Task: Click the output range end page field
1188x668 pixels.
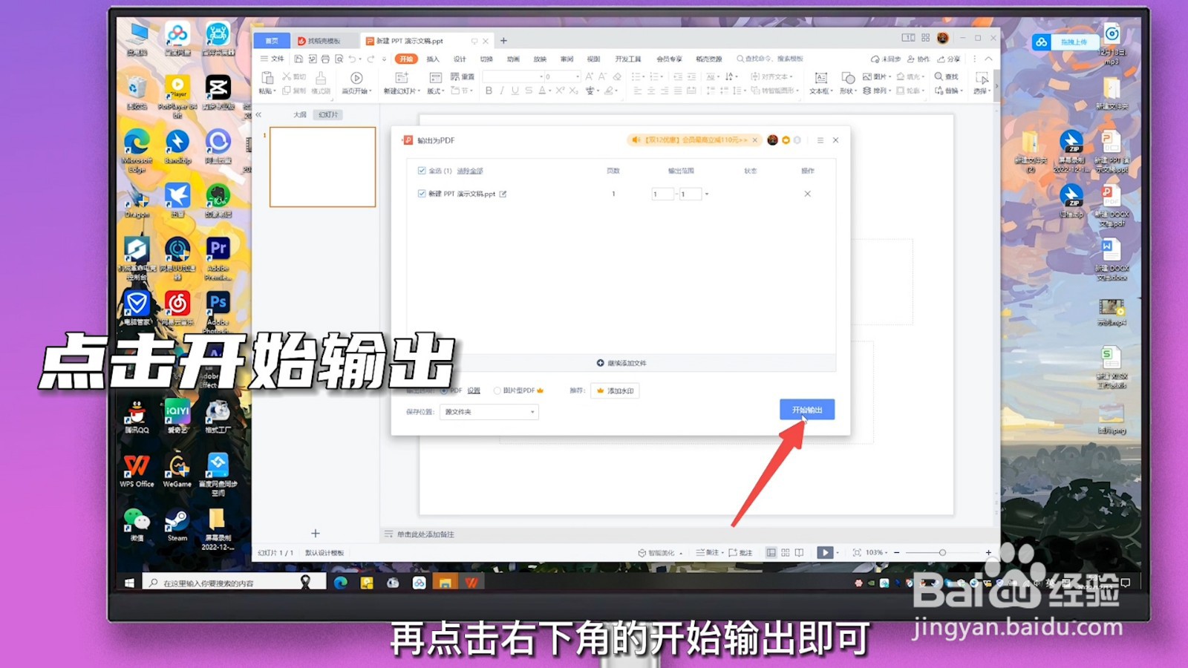Action: coord(690,194)
